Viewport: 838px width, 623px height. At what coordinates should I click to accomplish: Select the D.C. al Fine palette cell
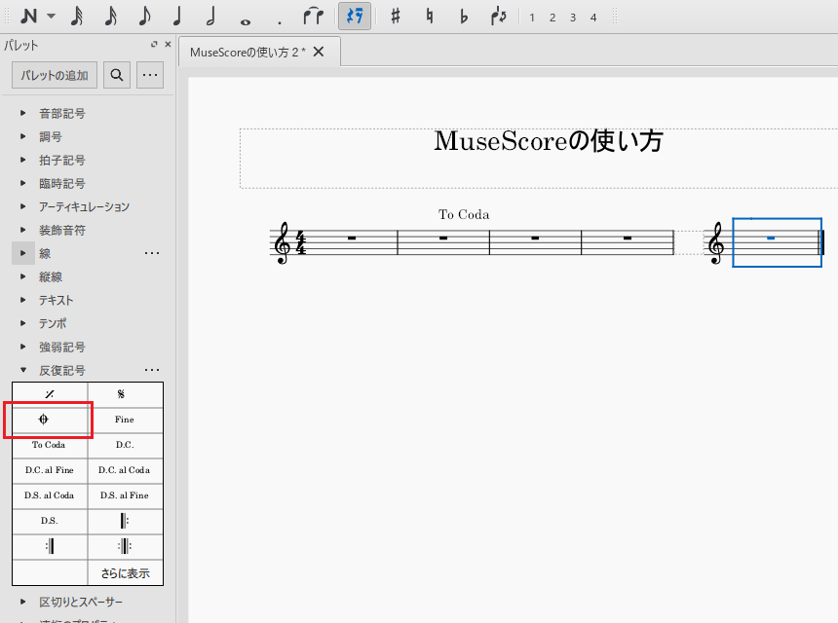point(50,470)
